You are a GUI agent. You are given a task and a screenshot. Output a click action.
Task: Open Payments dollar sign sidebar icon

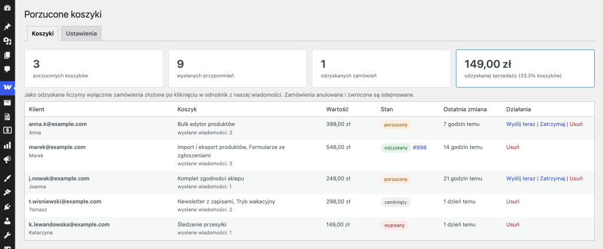[7, 131]
